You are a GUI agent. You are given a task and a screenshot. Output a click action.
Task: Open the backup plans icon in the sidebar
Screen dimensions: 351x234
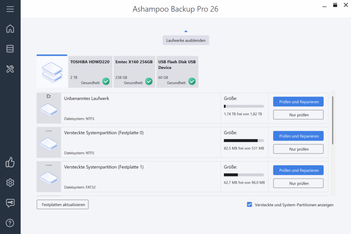(x=10, y=49)
